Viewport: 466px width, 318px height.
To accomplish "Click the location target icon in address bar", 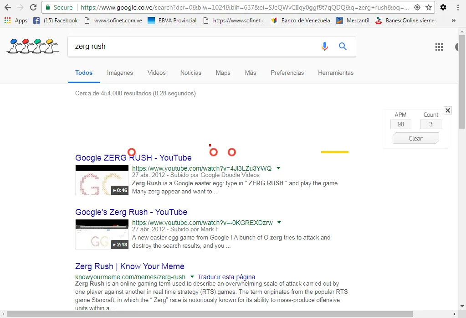I will coord(417,7).
